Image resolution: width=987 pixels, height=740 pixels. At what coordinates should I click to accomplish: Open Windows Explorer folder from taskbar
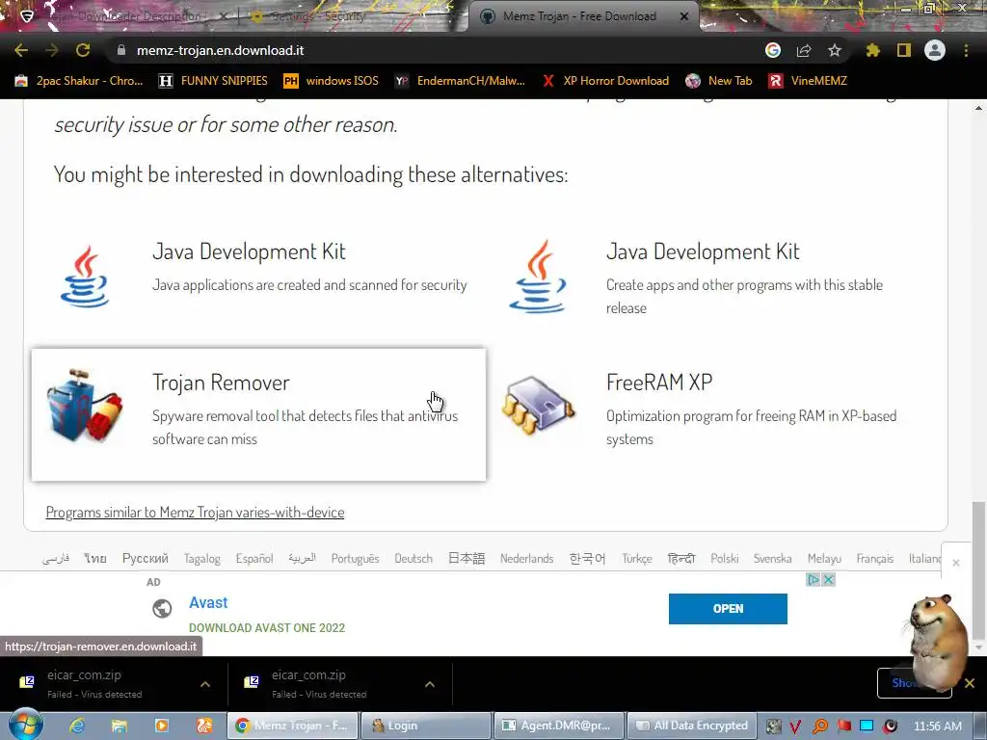(119, 726)
